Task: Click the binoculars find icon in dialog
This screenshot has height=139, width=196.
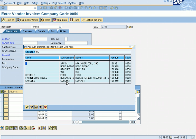Action: 41,107
